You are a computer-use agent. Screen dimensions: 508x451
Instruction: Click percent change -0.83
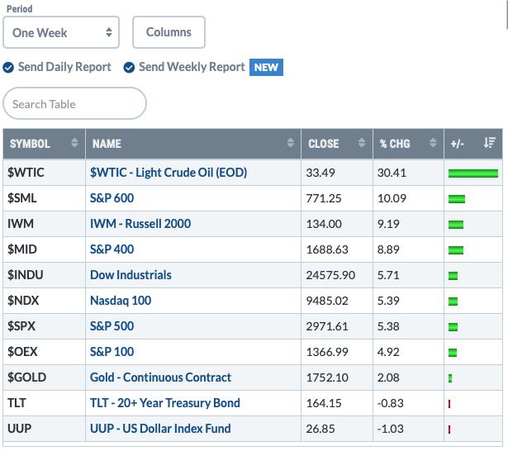(x=391, y=403)
